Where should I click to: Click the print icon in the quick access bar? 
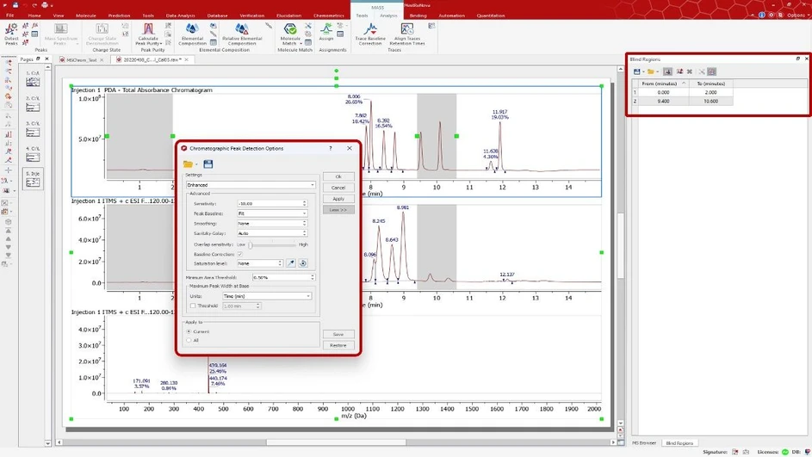coord(45,4)
